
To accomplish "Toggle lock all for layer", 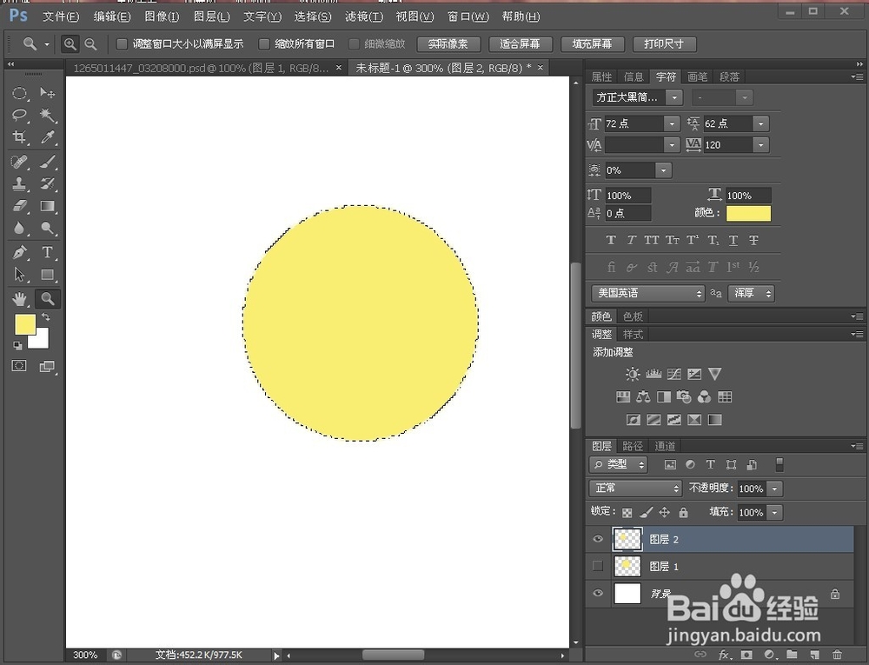I will coord(684,513).
